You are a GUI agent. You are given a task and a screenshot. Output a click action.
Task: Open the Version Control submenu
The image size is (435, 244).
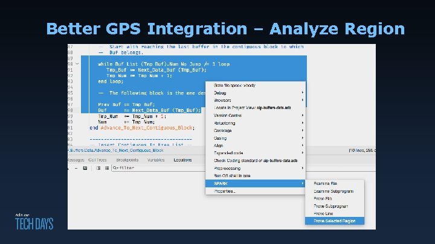coord(256,116)
